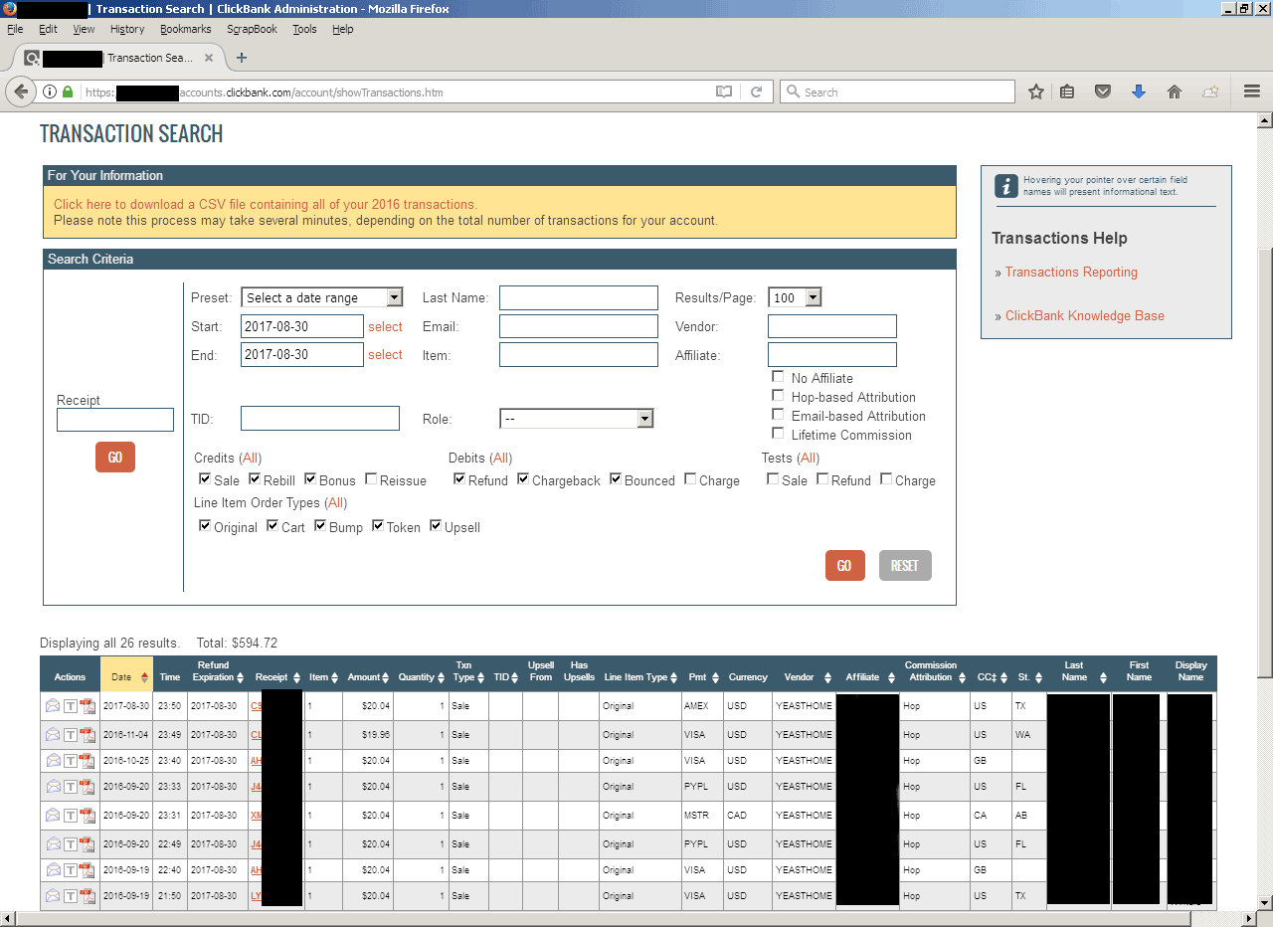1273x927 pixels.
Task: Click the email icon for the 23:33 transaction
Action: (53, 786)
